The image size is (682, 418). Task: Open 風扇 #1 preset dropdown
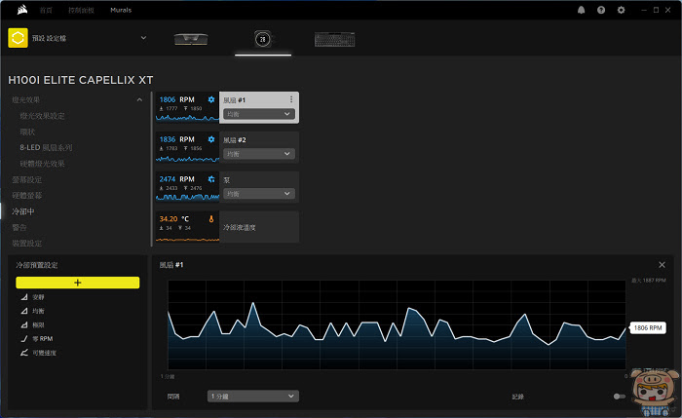259,114
